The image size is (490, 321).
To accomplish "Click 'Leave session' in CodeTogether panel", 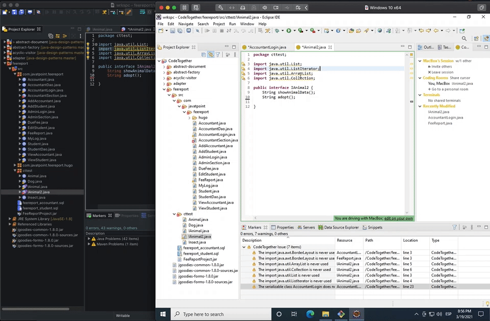I will (442, 72).
